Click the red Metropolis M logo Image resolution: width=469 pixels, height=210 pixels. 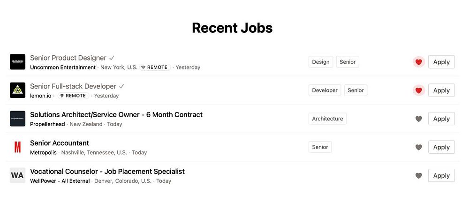click(x=17, y=147)
